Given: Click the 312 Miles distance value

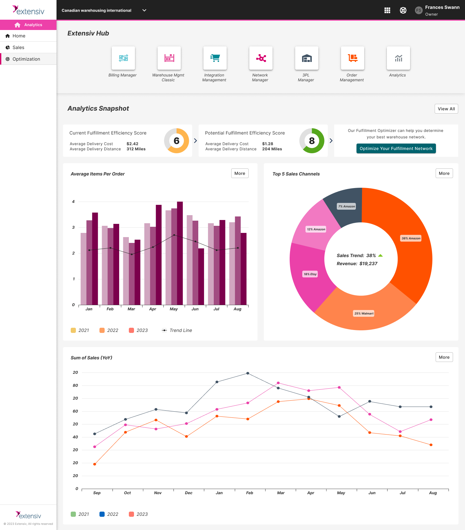Looking at the screenshot, I should (136, 149).
